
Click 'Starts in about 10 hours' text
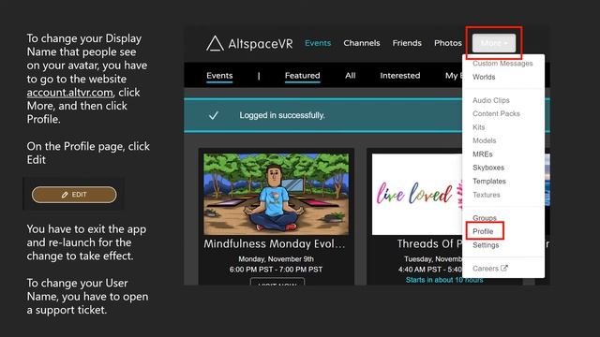(x=444, y=280)
